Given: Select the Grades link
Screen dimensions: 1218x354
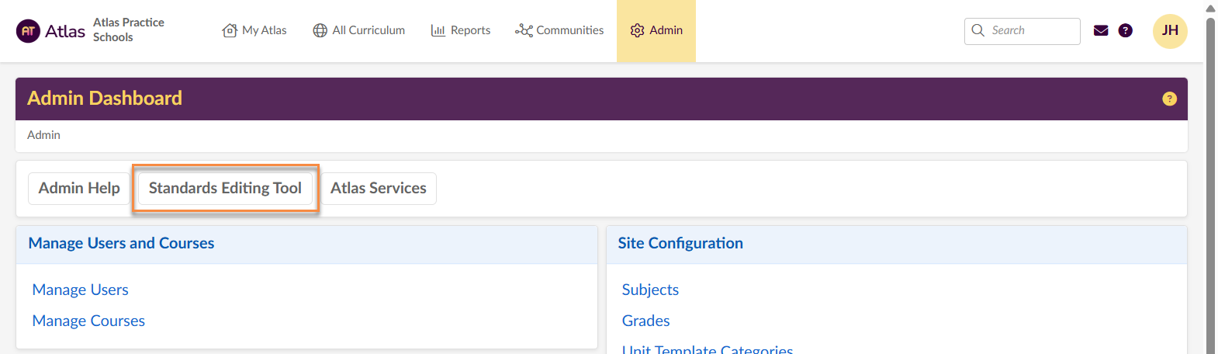Looking at the screenshot, I should [645, 321].
